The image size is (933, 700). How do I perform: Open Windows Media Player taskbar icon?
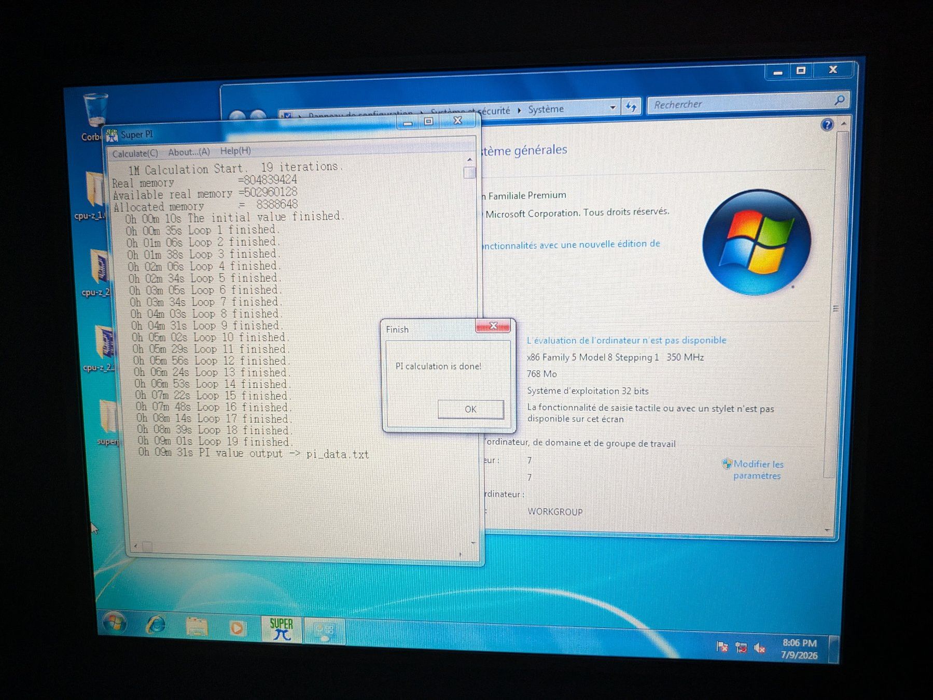click(x=237, y=628)
